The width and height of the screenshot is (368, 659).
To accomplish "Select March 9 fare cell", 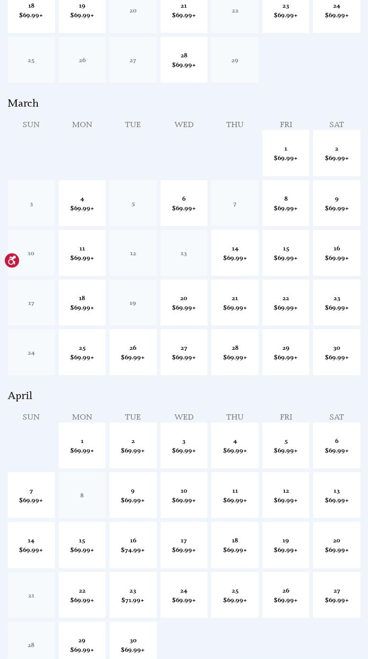I will [336, 204].
